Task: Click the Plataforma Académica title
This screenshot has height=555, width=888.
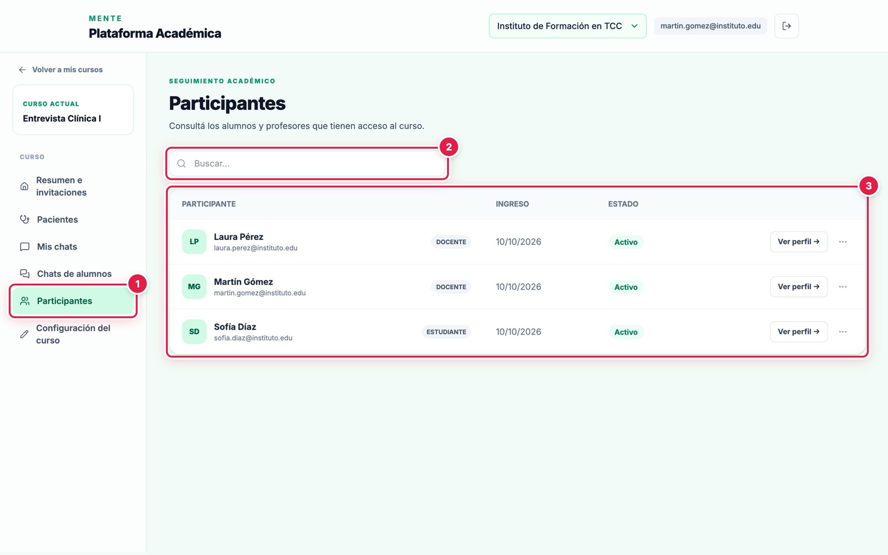Action: [155, 33]
